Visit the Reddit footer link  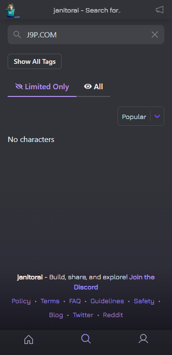[113, 315]
